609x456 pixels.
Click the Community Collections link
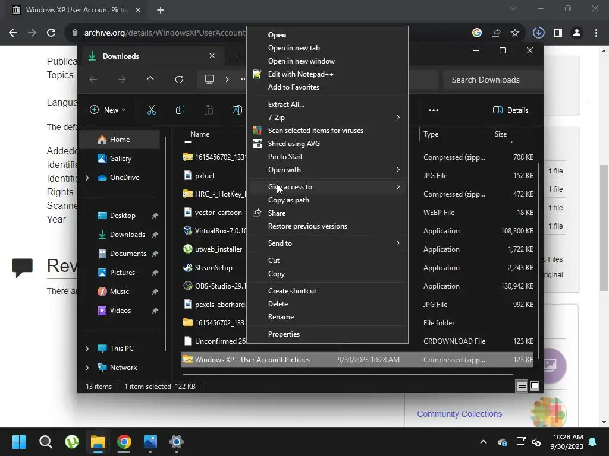point(460,414)
